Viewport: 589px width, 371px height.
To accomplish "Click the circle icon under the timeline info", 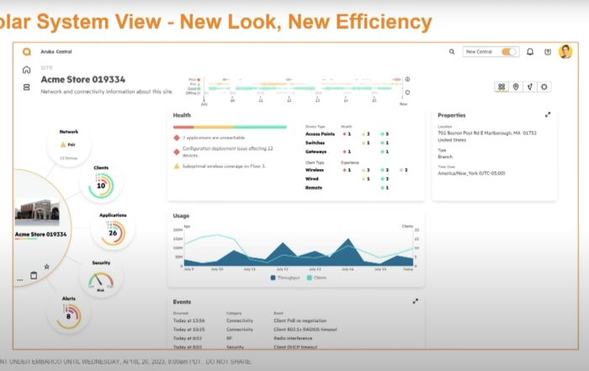I will (407, 92).
